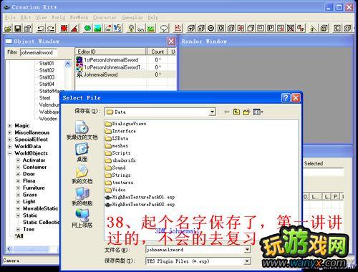Click the landscape editing toolbar icon
358x272 pixels.
(x=97, y=28)
